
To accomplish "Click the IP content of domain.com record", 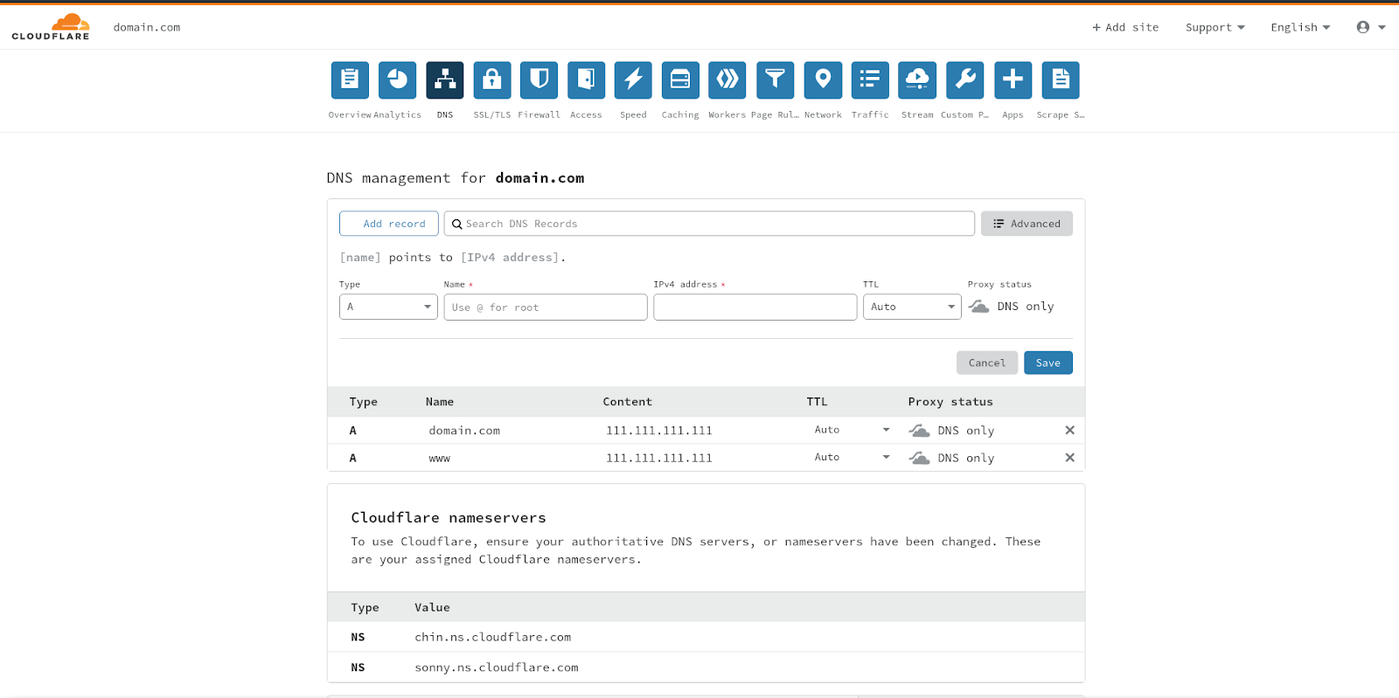I will coord(659,431).
